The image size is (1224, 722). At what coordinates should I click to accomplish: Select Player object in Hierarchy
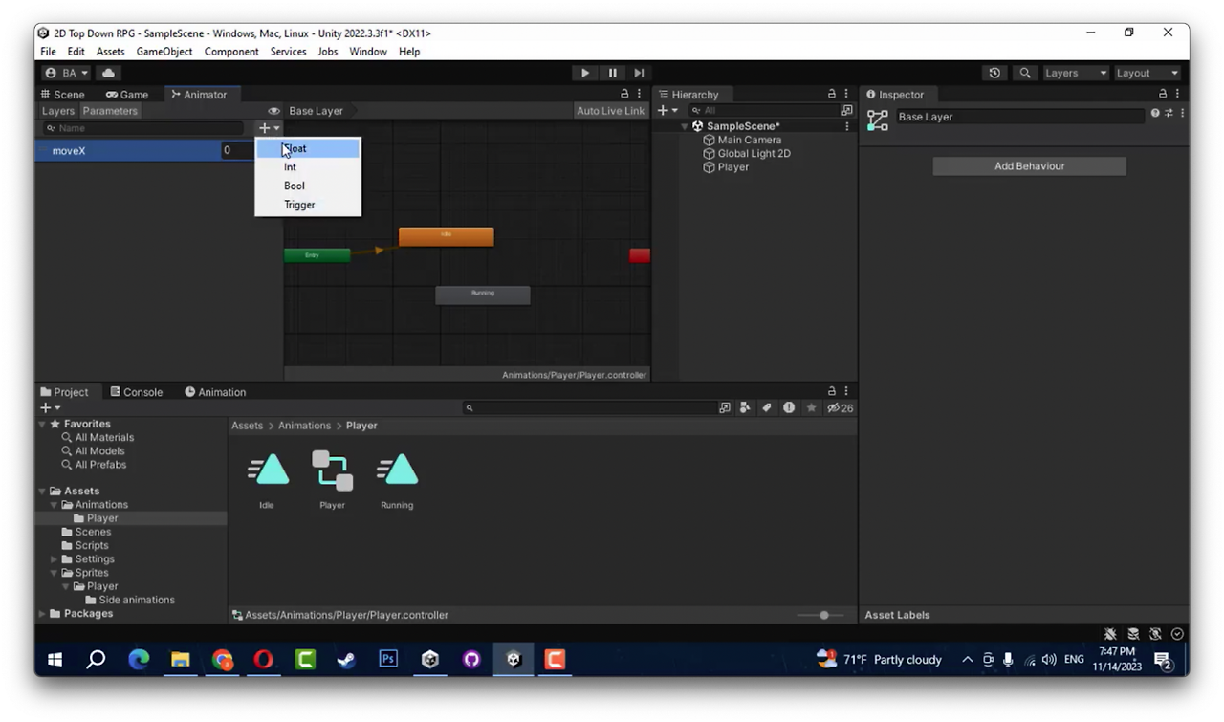(732, 167)
